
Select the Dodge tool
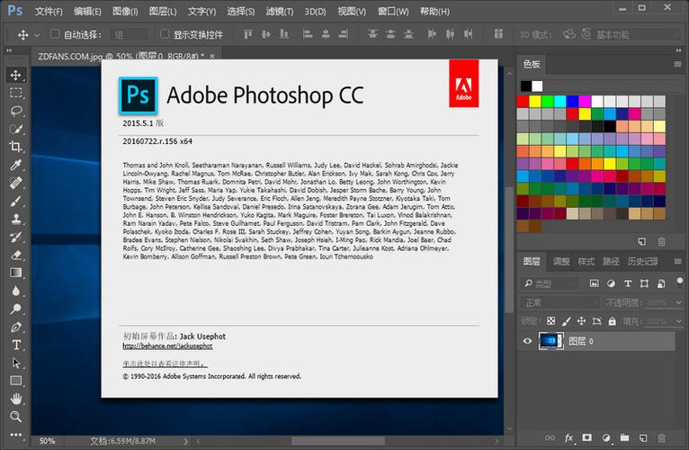click(x=16, y=310)
